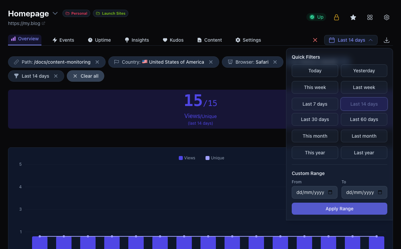Click the Personal folder tag
Viewport: 401px width, 249px height.
[76, 13]
